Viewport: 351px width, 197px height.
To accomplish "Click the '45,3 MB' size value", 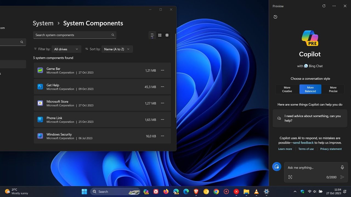I will (x=150, y=87).
